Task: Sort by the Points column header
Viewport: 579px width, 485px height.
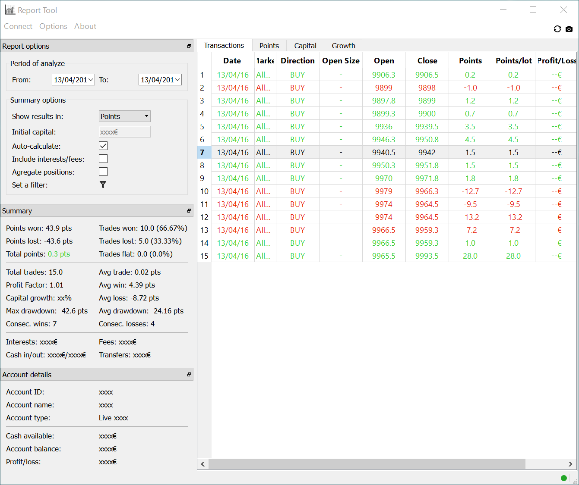Action: [x=470, y=61]
